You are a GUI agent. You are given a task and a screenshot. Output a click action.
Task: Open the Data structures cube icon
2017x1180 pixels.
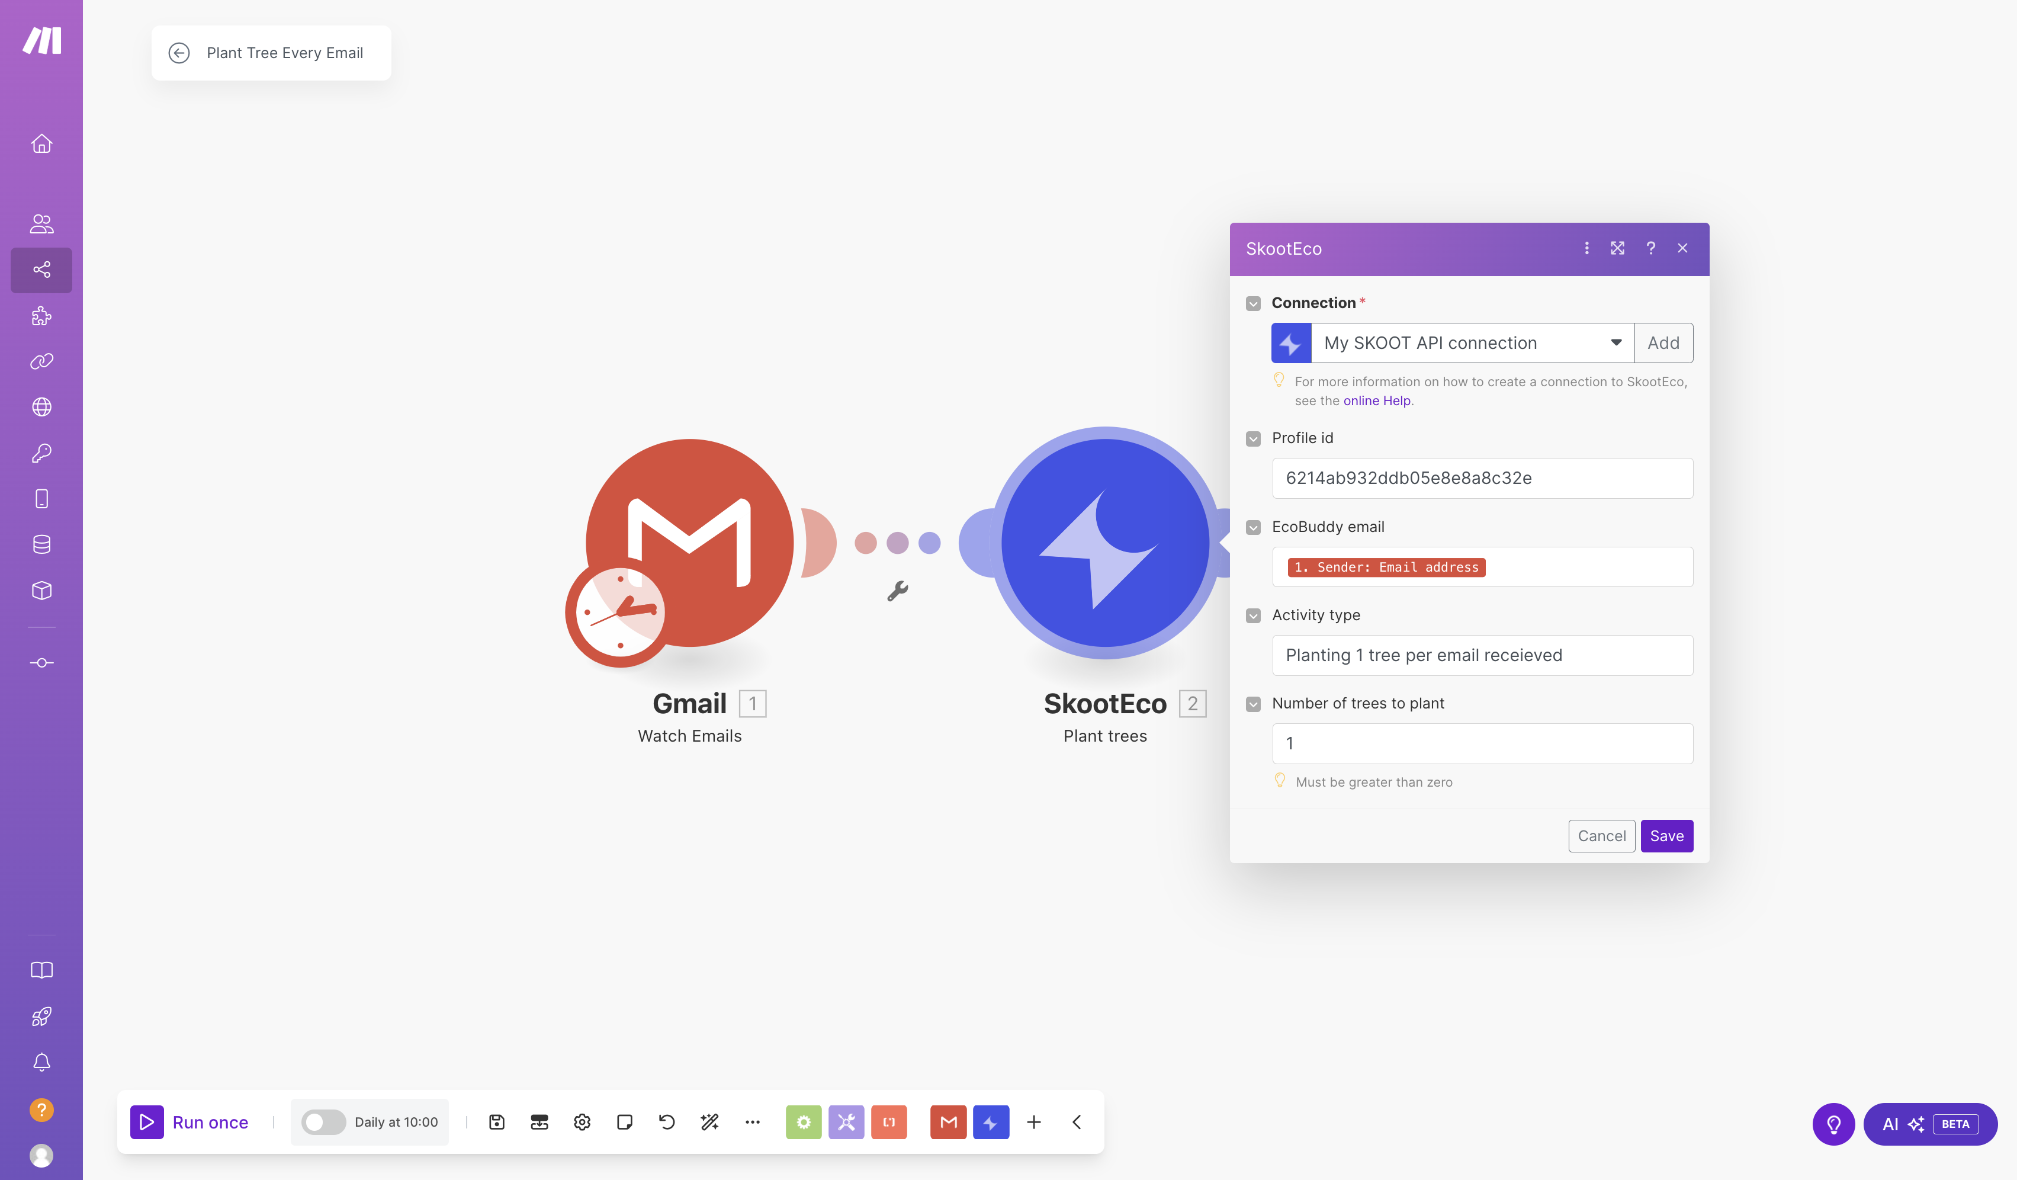tap(41, 590)
